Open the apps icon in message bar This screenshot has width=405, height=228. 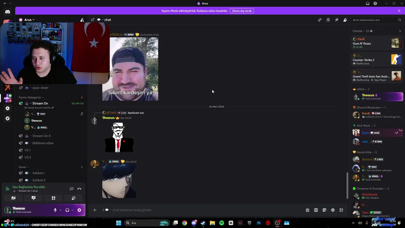click(341, 210)
